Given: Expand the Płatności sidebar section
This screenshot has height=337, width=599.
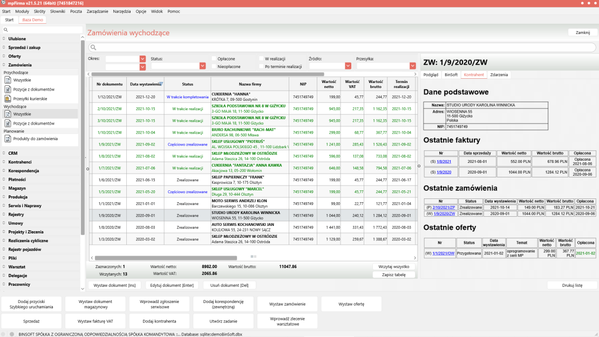Looking at the screenshot, I should pos(17,180).
